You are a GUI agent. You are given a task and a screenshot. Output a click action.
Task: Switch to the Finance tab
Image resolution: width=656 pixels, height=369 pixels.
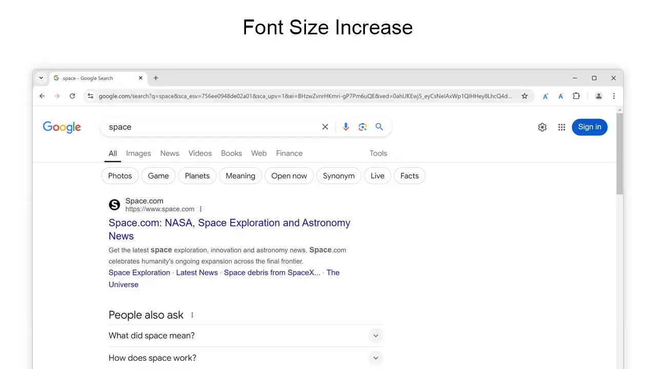[x=289, y=153]
